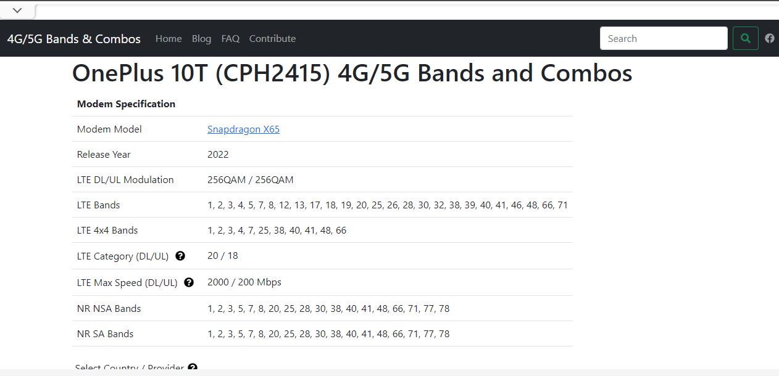Click the Modem Specification table header
The width and height of the screenshot is (779, 376).
coord(126,104)
